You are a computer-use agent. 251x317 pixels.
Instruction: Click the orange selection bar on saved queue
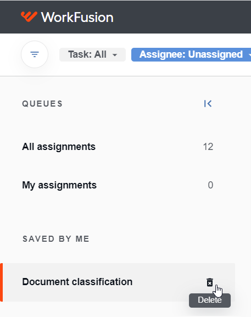point(2,282)
